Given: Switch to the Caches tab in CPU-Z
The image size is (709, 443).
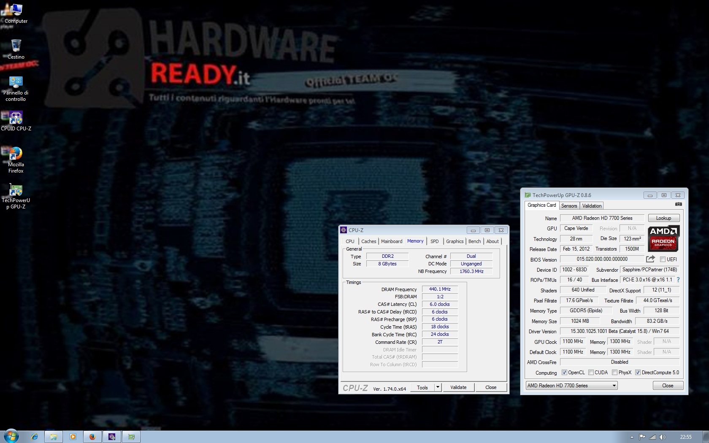Looking at the screenshot, I should coord(368,241).
